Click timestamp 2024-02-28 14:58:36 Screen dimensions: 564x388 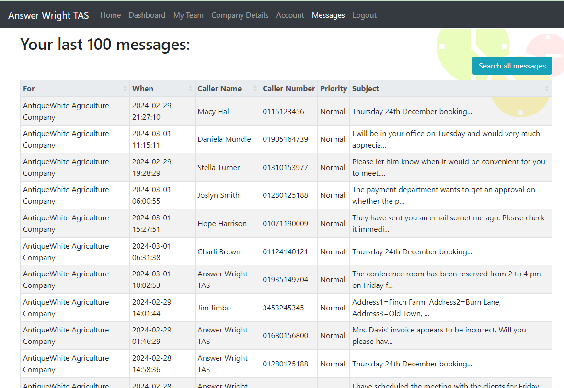click(x=152, y=364)
